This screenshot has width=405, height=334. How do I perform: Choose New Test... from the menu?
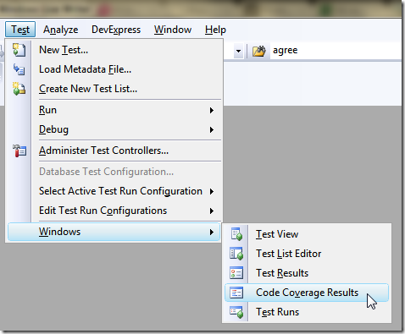tap(114, 50)
